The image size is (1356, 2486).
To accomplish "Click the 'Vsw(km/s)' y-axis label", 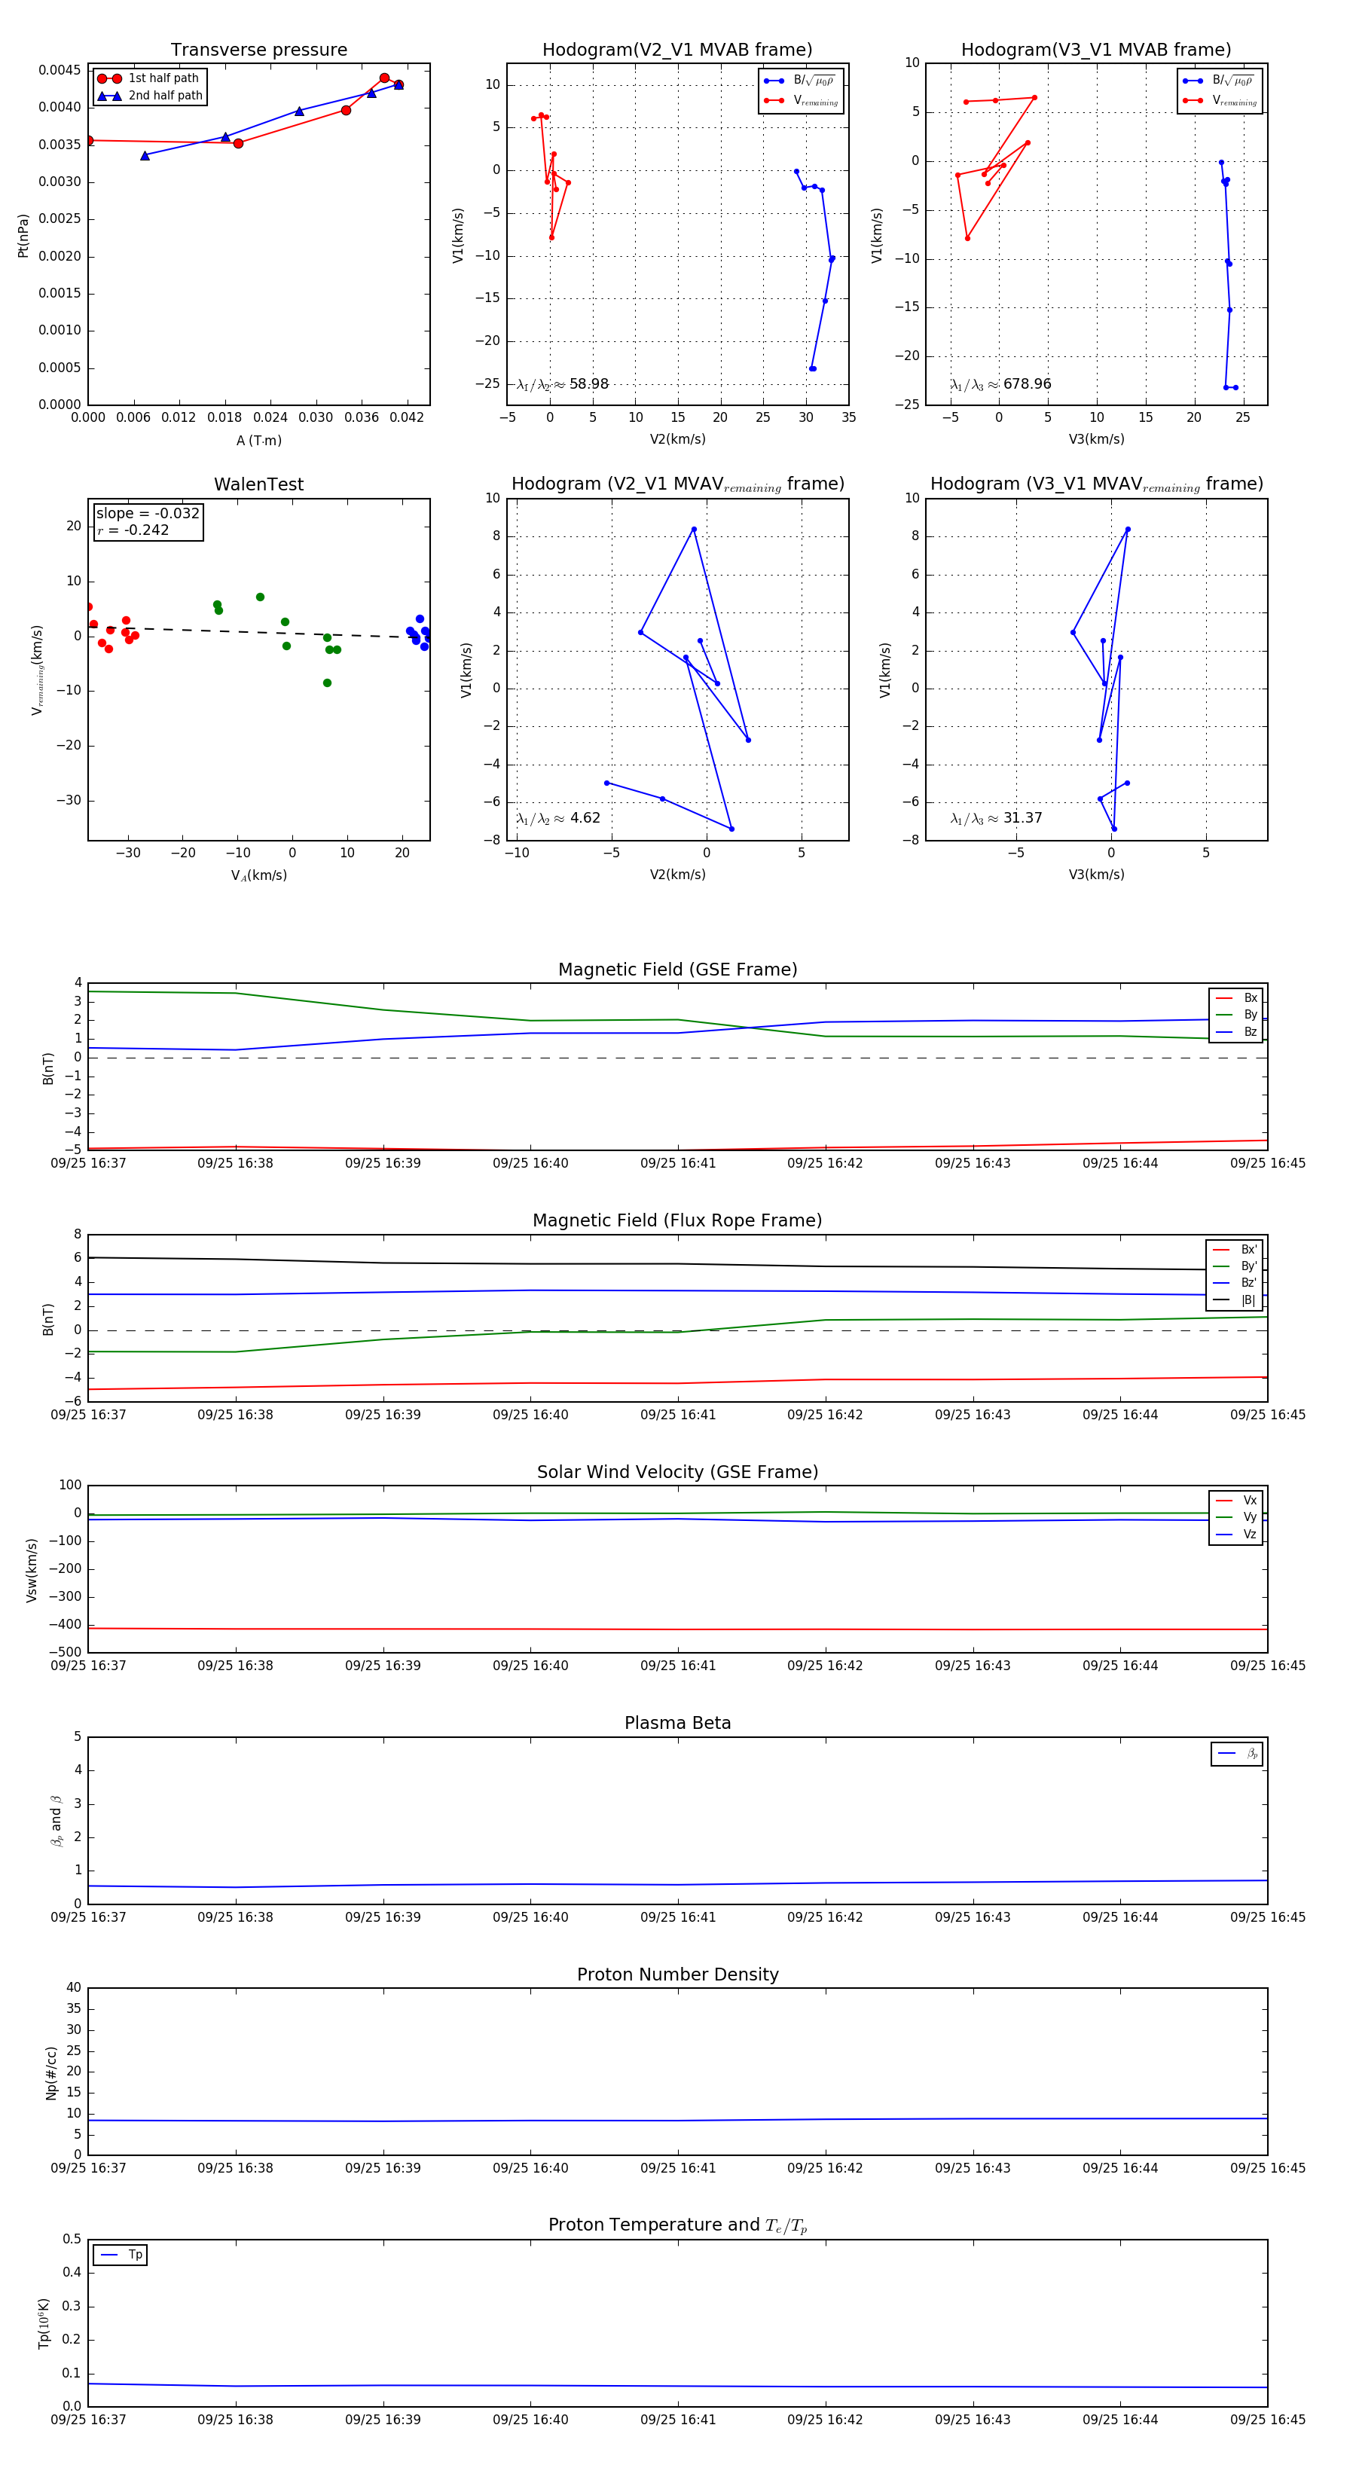I will point(32,1571).
